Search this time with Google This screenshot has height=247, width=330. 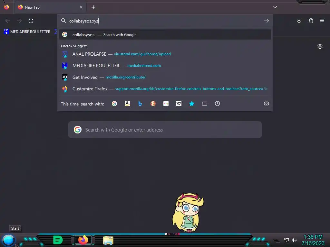tap(114, 104)
